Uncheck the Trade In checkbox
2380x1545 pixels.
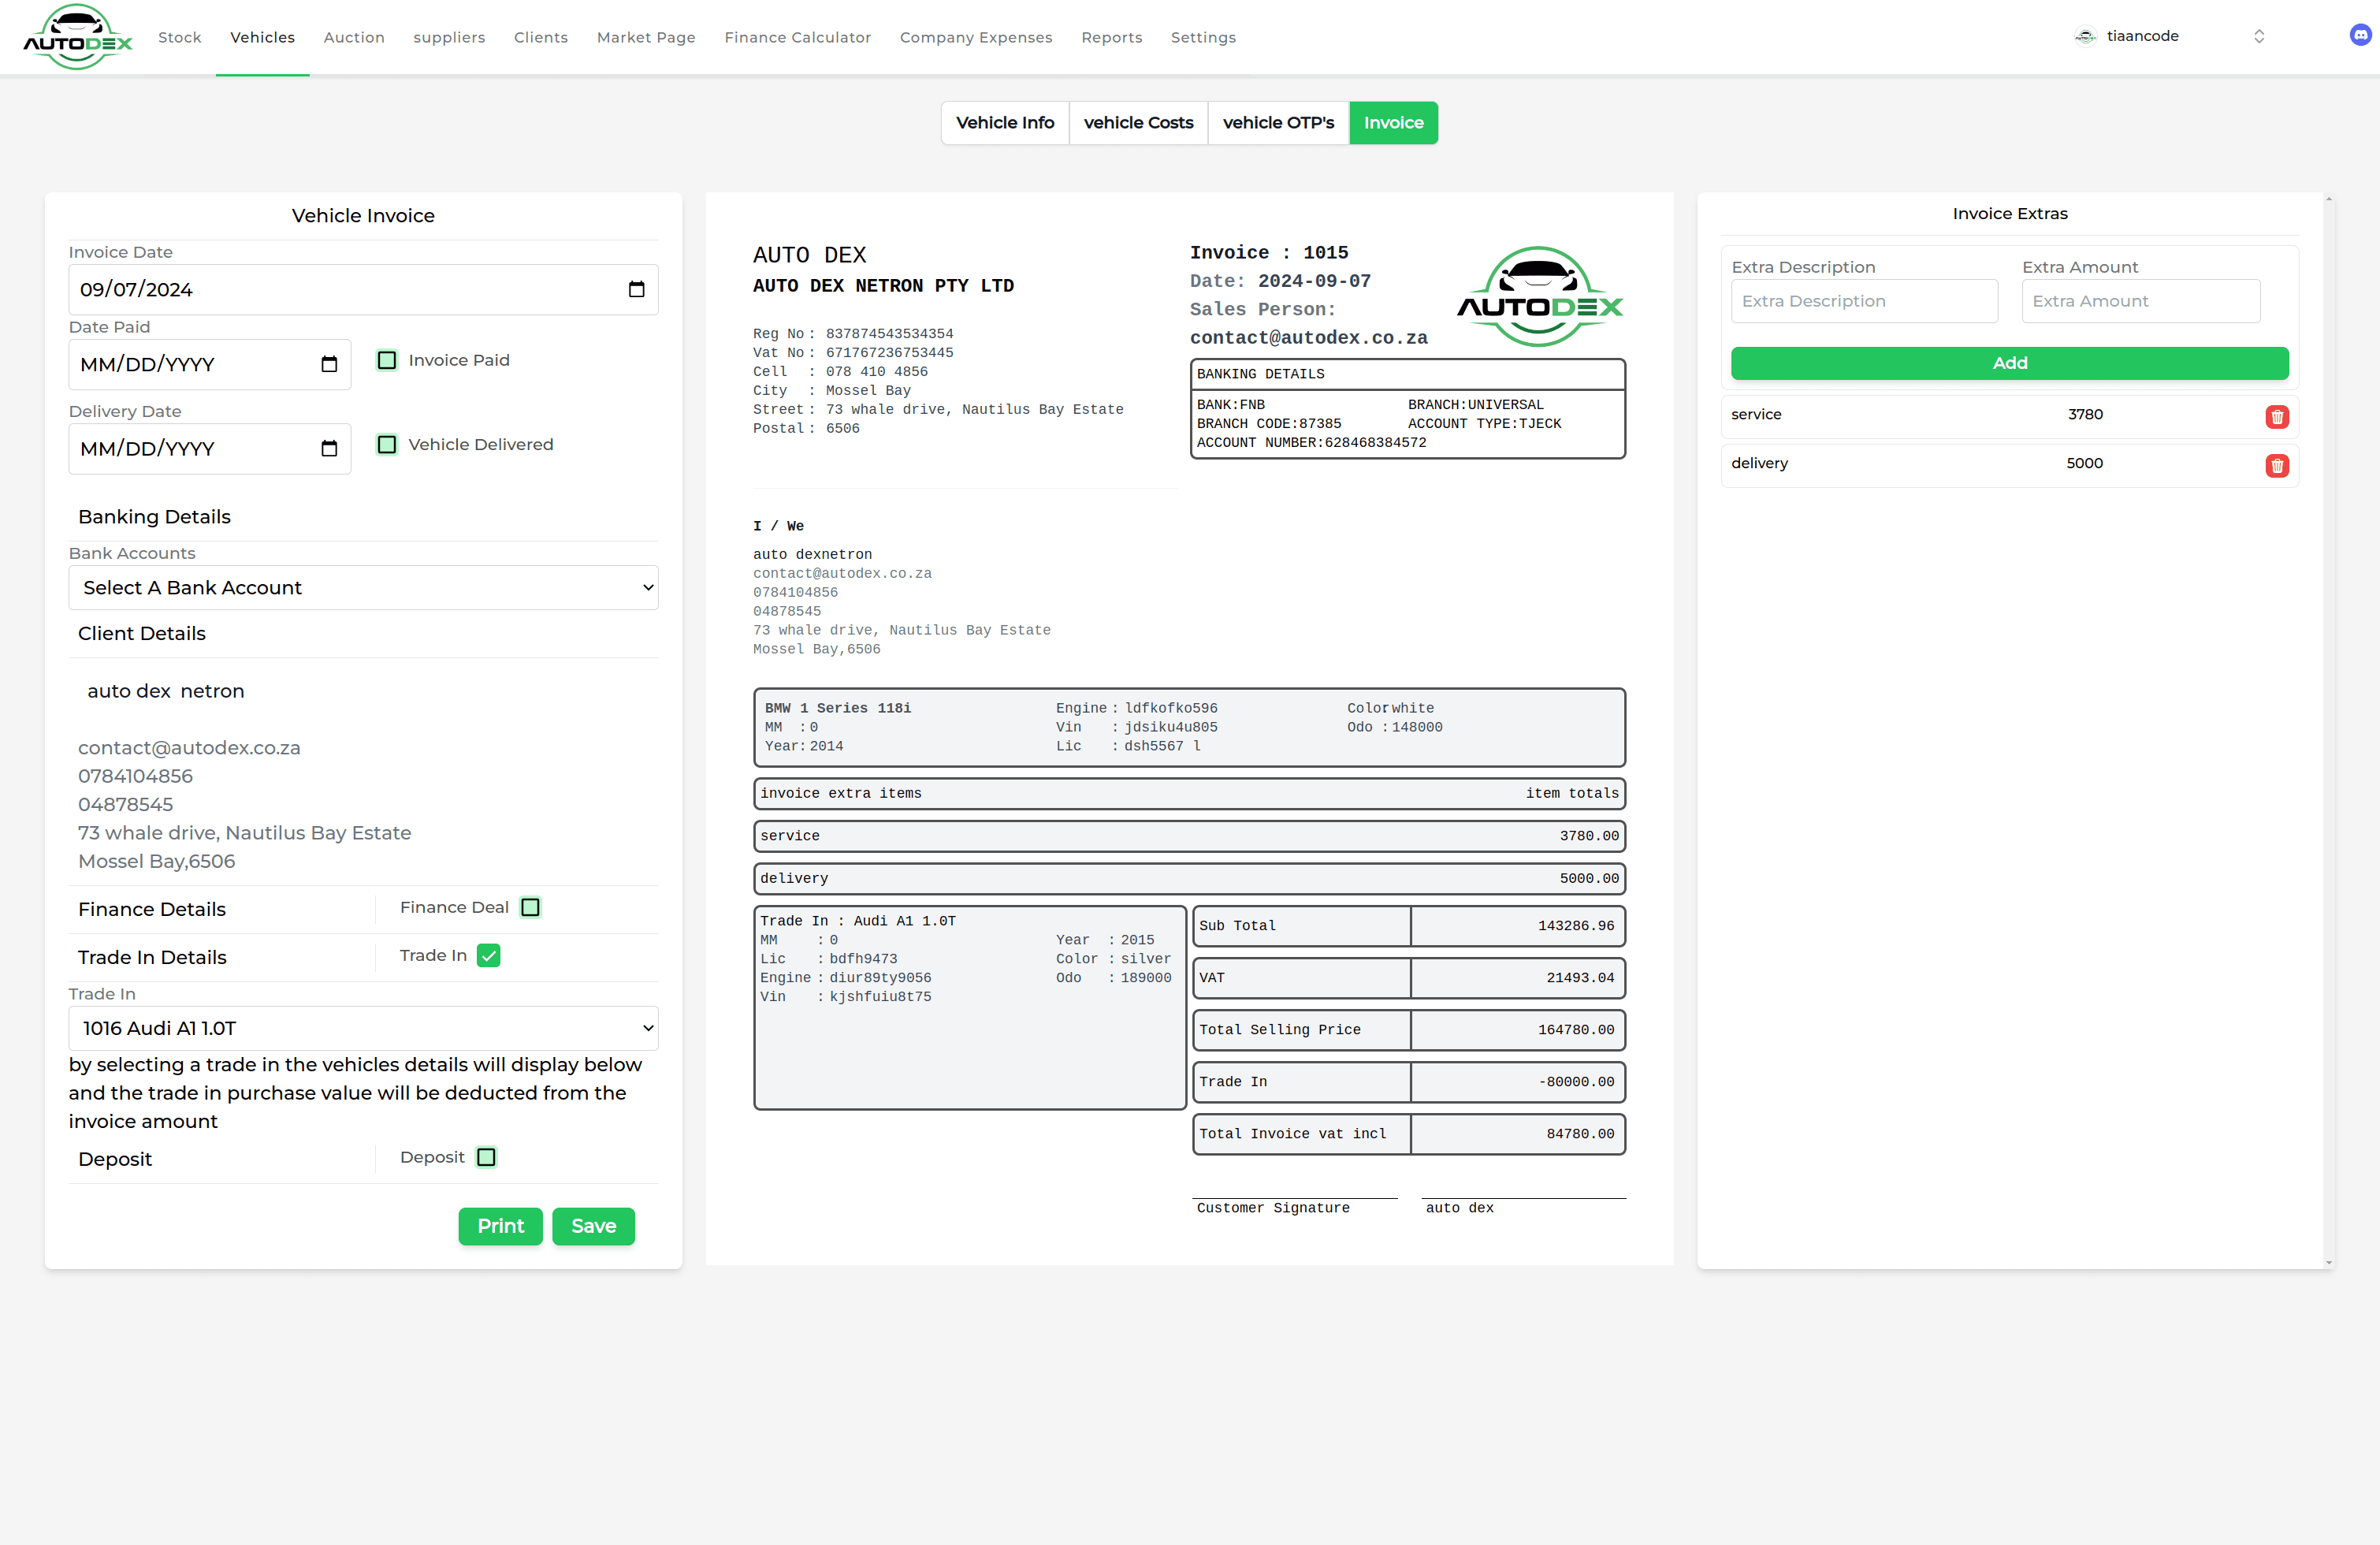click(488, 955)
